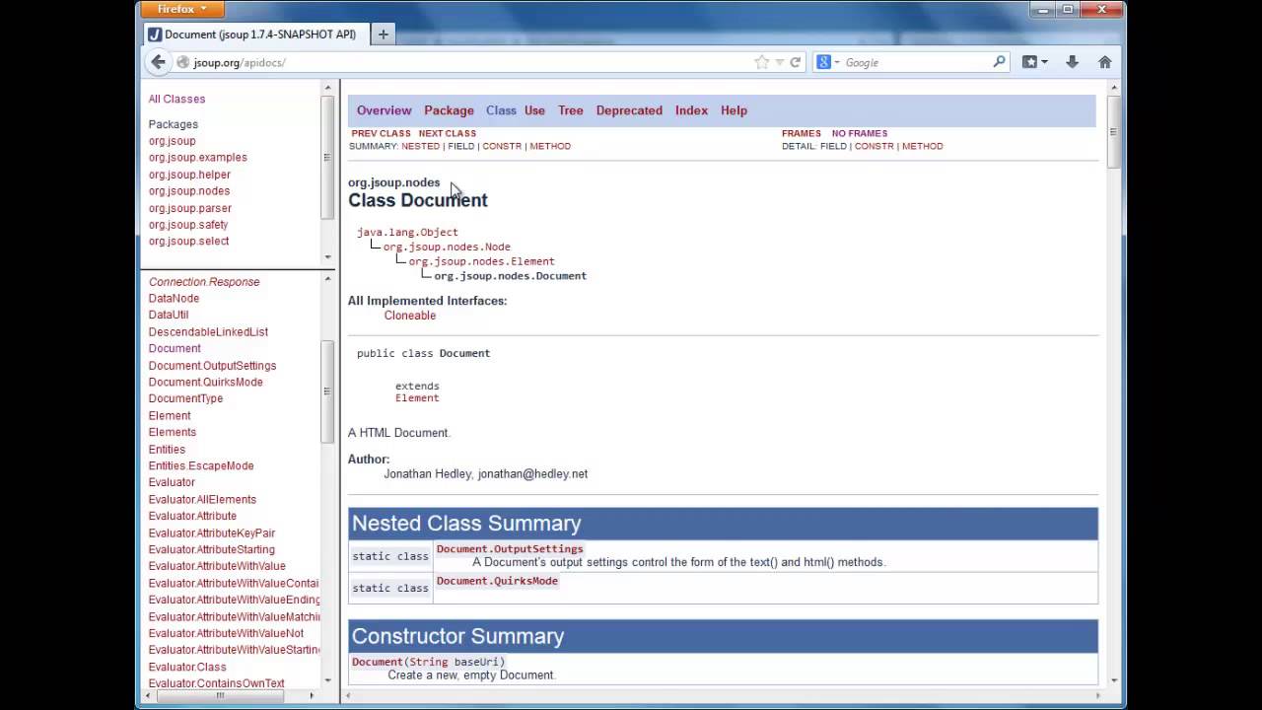Go to PREV CLASS link
This screenshot has height=710, width=1262.
pos(381,133)
